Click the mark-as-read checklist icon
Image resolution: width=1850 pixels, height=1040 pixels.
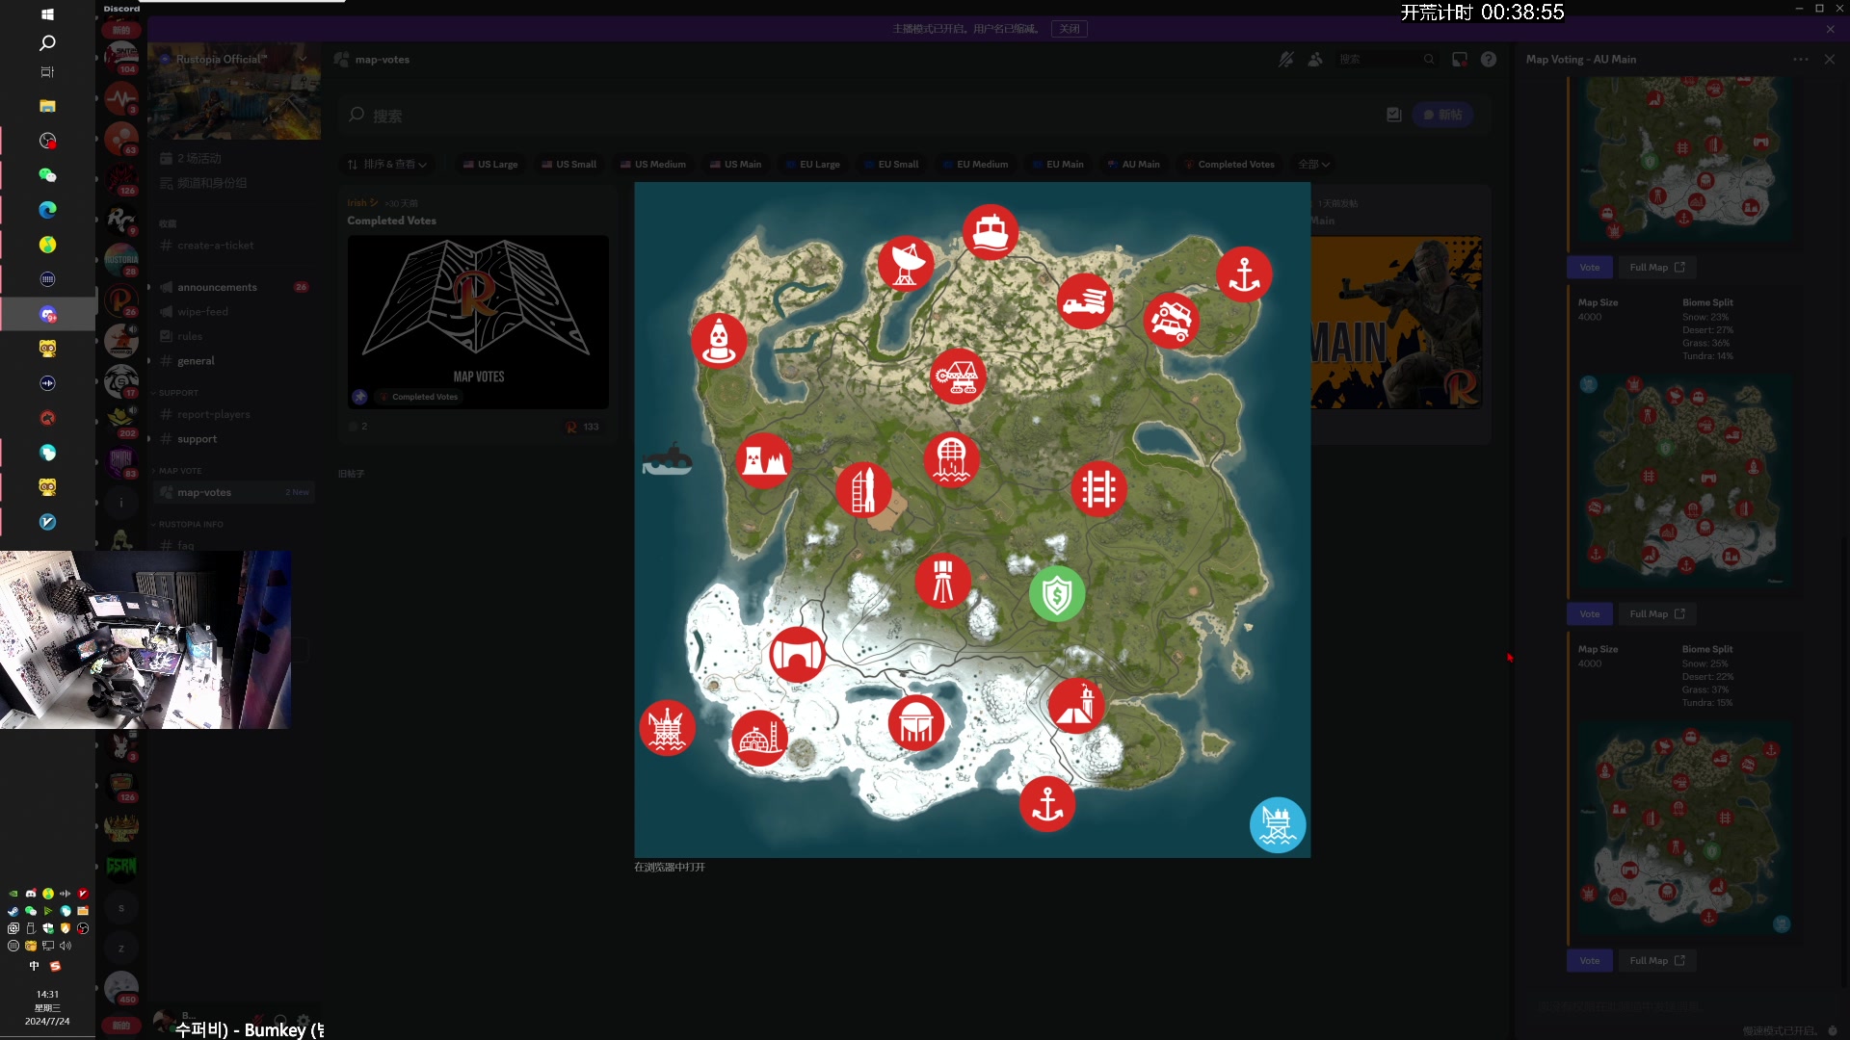click(1393, 115)
